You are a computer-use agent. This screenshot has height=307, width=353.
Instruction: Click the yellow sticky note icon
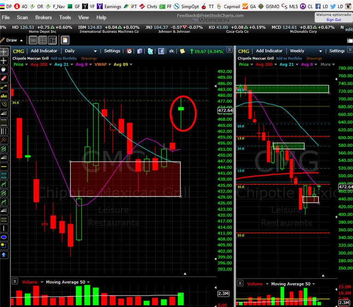tap(182, 51)
